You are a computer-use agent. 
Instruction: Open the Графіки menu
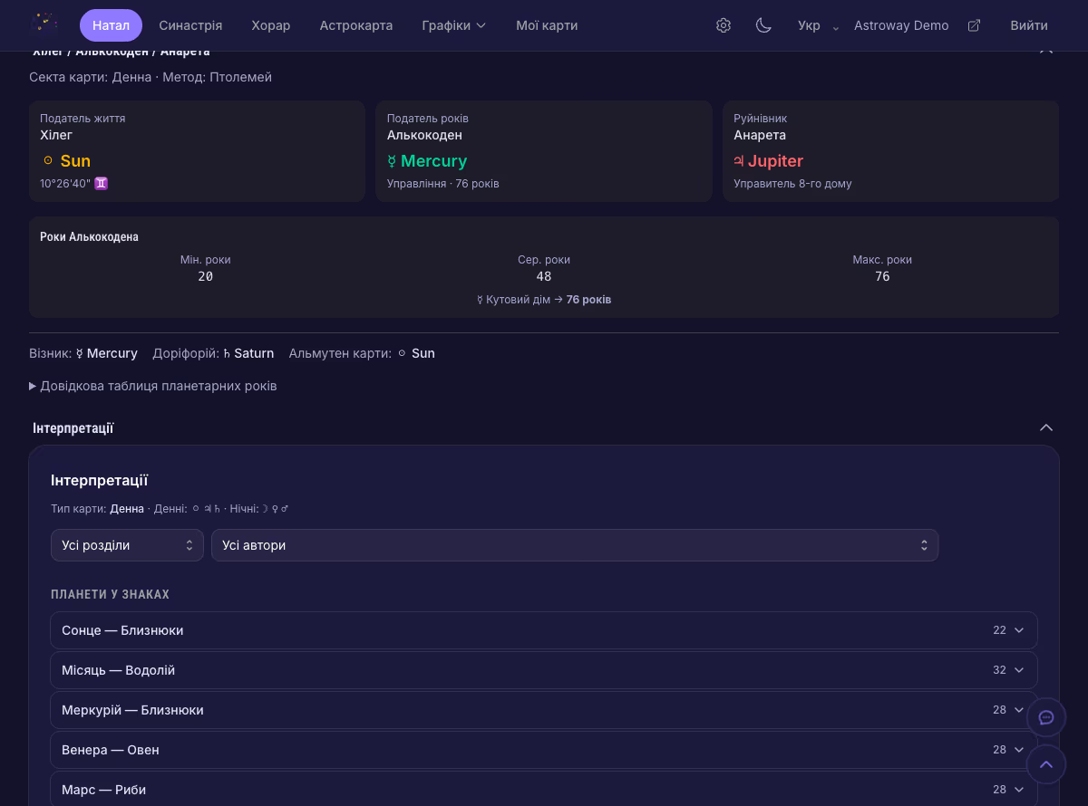pos(453,25)
